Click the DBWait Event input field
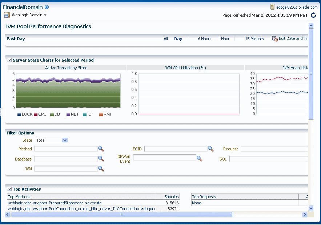Viewport: 321px width, 225px height. click(x=164, y=157)
